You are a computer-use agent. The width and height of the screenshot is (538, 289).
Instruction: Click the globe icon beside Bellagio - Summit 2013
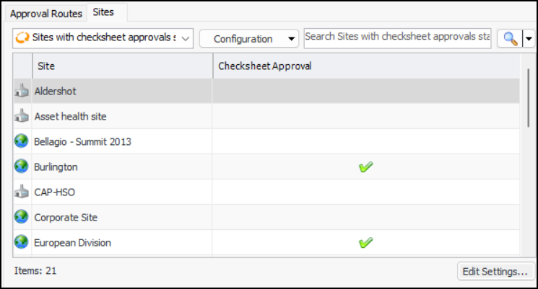[x=21, y=142]
